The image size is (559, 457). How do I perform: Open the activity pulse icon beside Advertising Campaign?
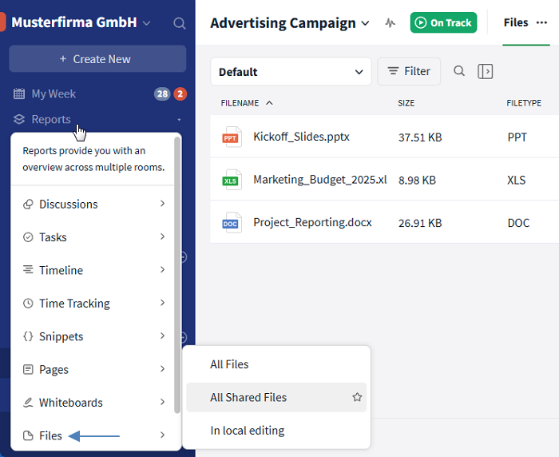tap(391, 23)
